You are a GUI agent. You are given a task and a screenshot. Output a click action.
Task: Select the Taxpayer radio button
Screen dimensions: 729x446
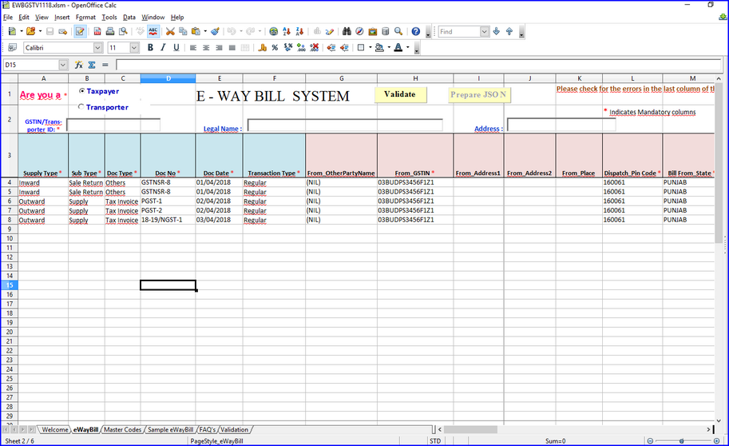(x=81, y=91)
